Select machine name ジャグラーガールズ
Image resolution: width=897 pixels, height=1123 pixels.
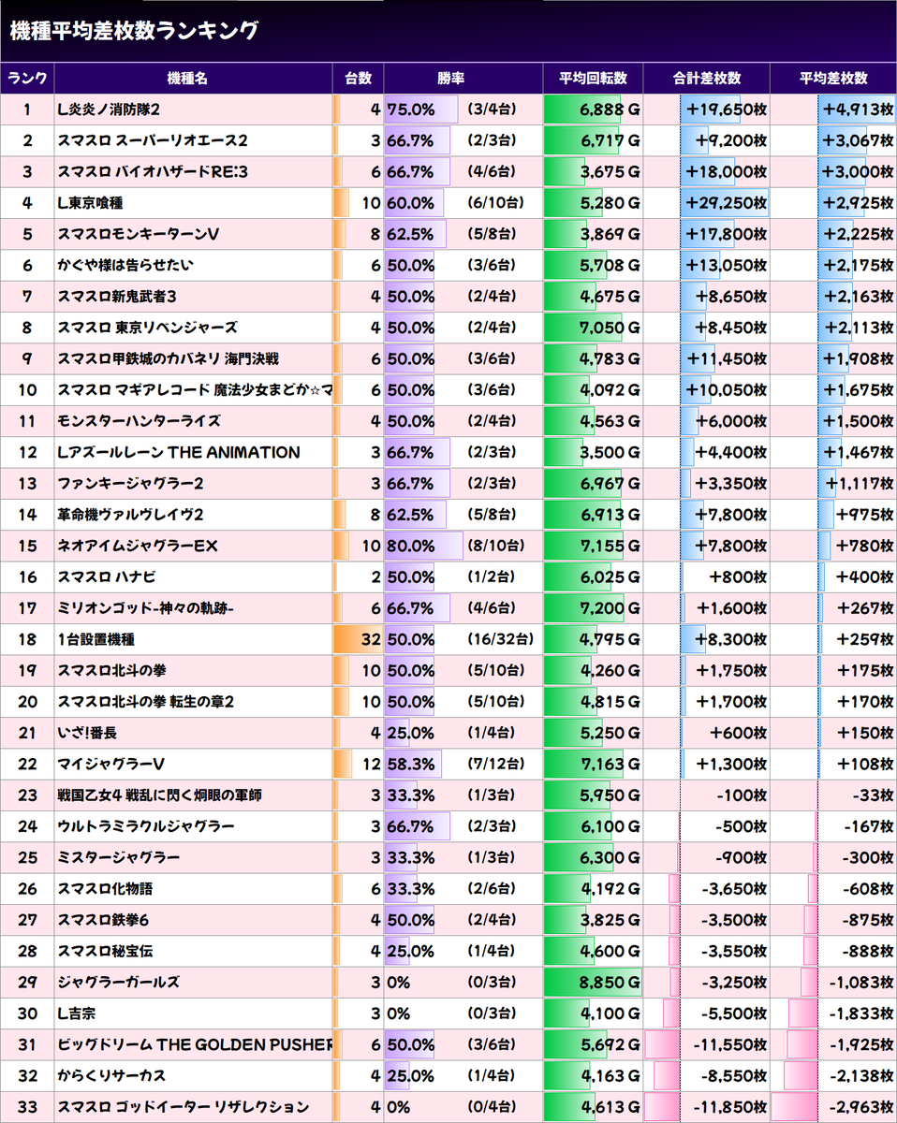(x=119, y=983)
